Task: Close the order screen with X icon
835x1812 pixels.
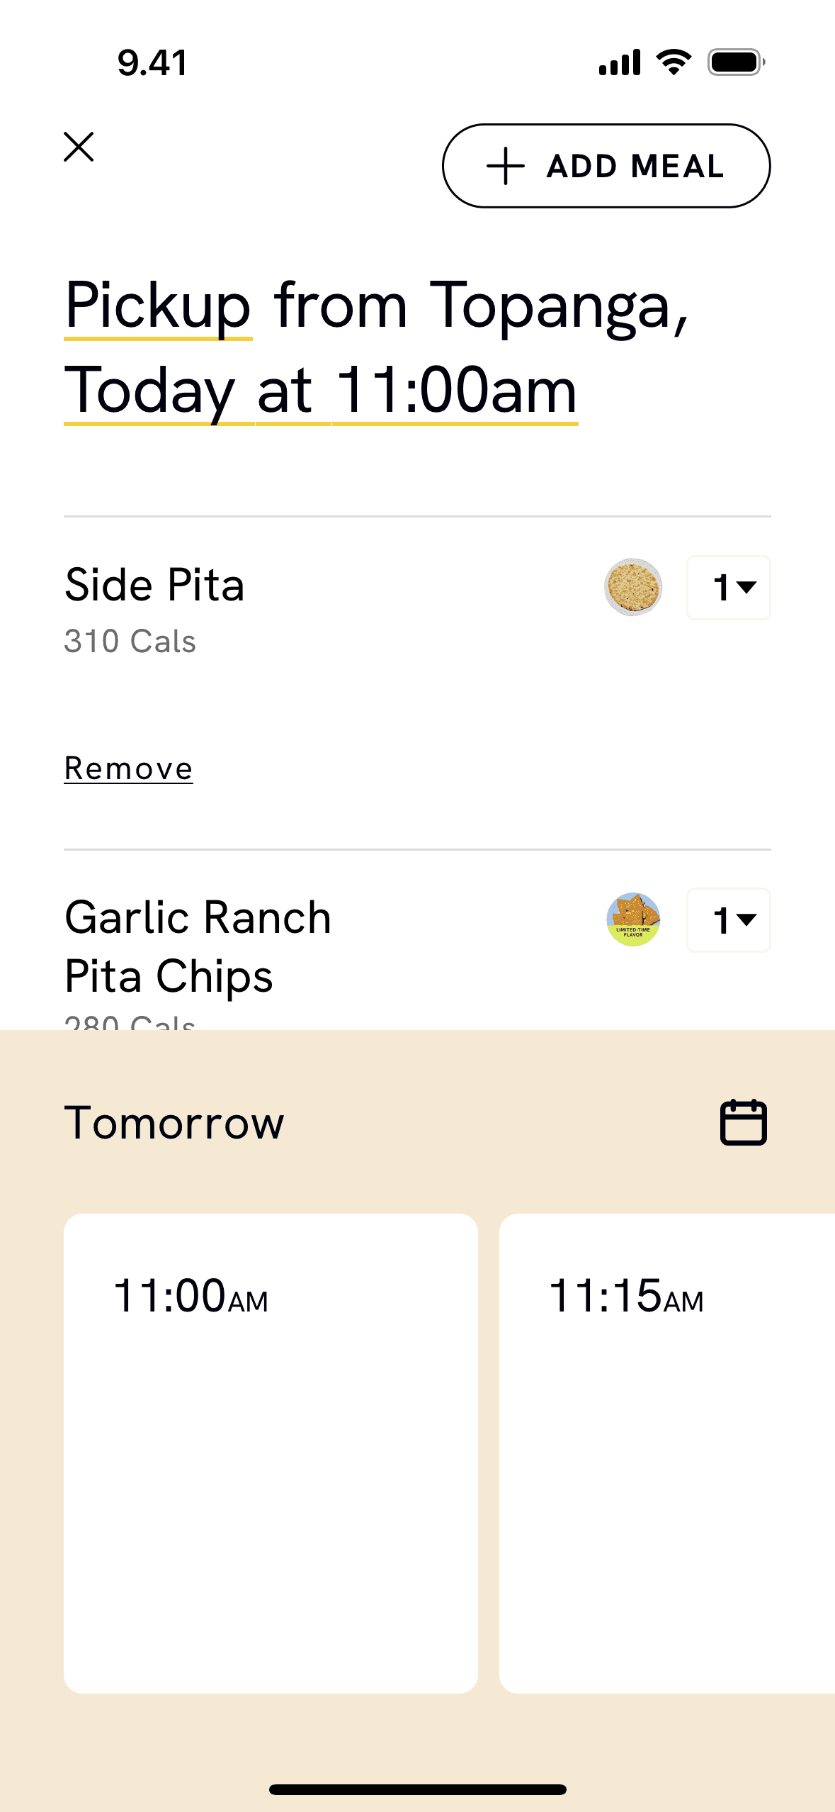Action: pyautogui.click(x=79, y=147)
